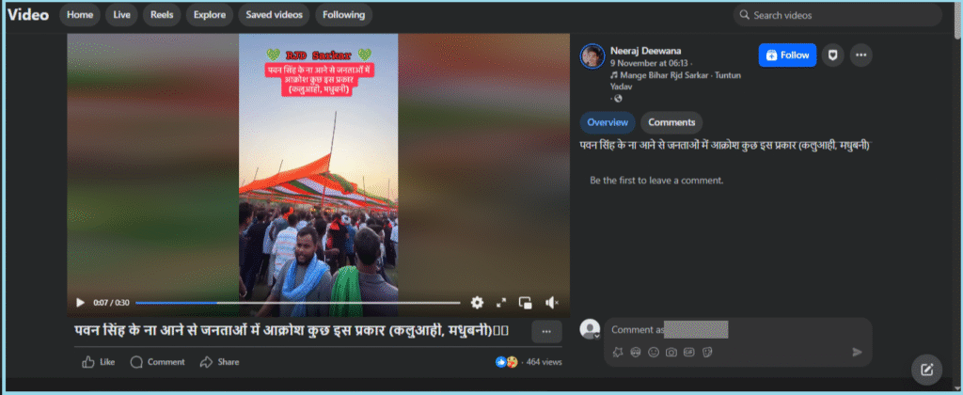Viewport: 963px width, 395px height.
Task: Play the video
Action: (80, 303)
